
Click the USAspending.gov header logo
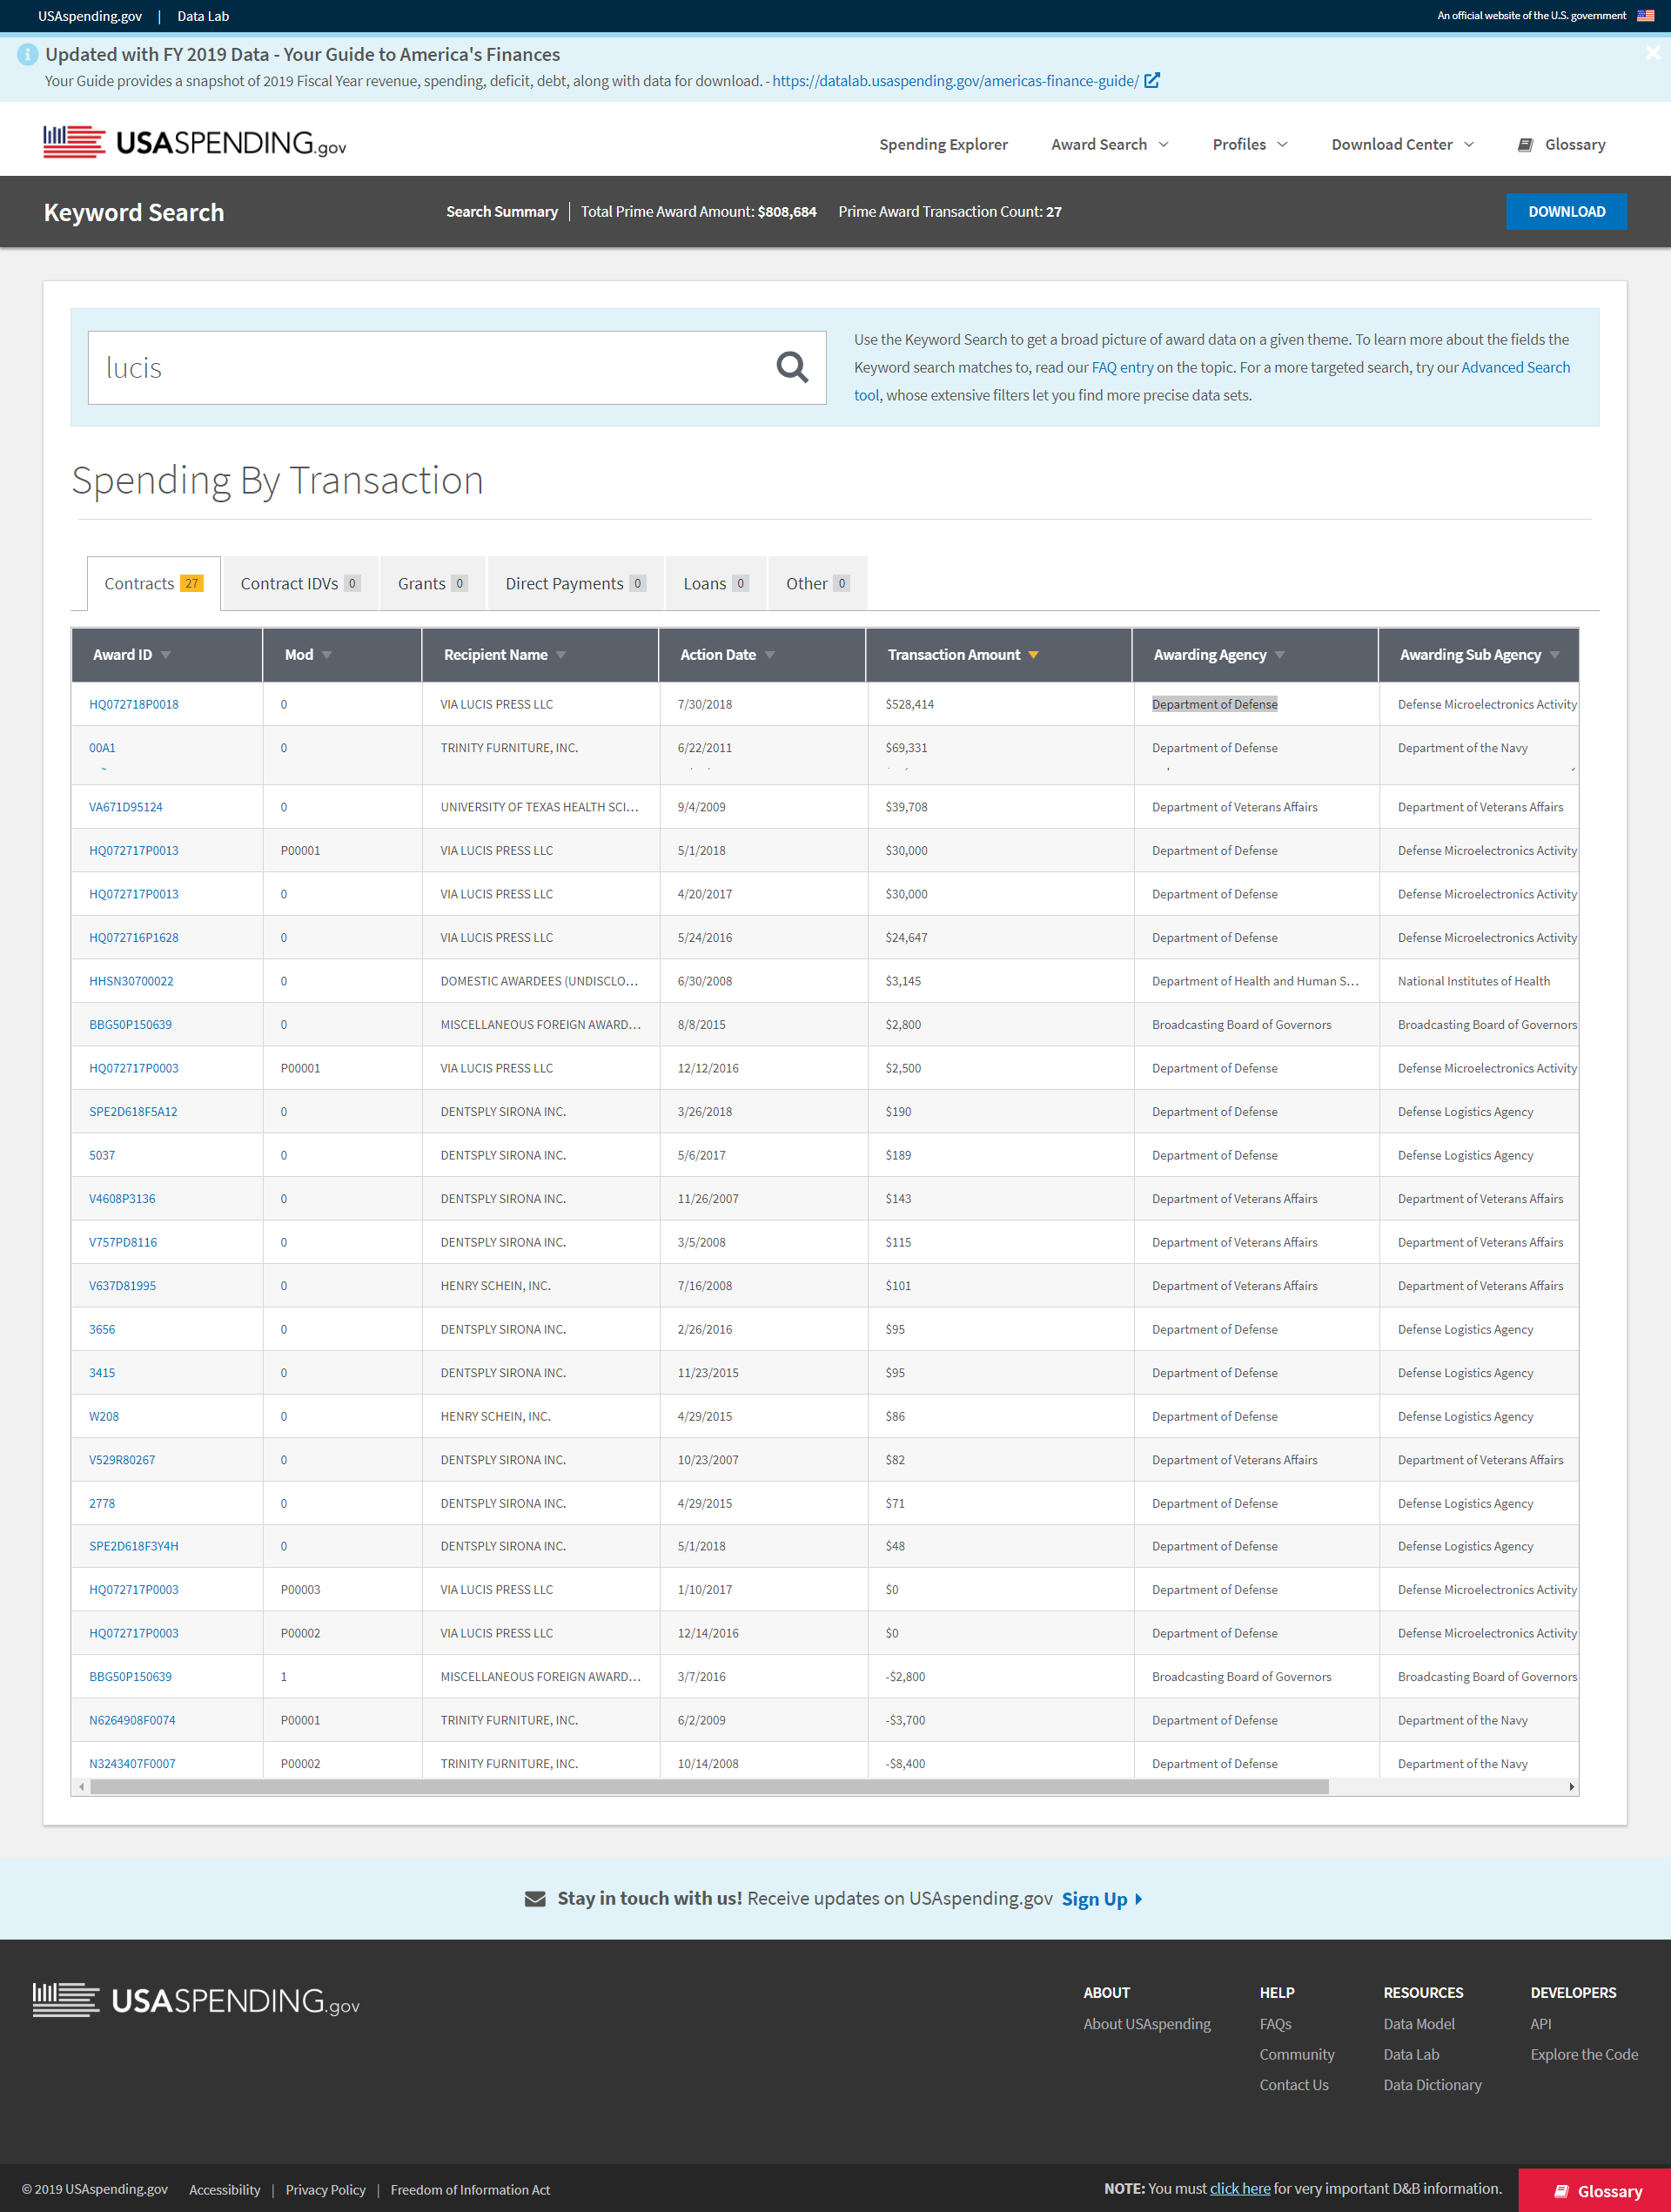(x=195, y=143)
